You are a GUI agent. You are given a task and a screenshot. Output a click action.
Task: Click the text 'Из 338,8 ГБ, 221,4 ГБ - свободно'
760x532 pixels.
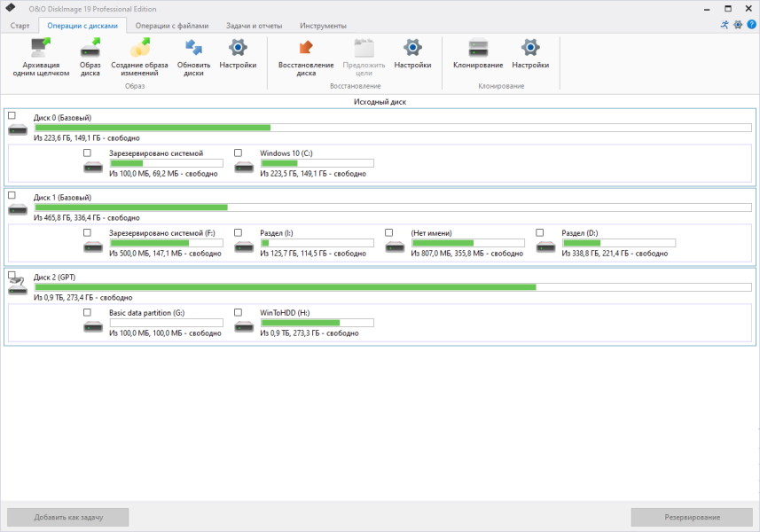(615, 254)
